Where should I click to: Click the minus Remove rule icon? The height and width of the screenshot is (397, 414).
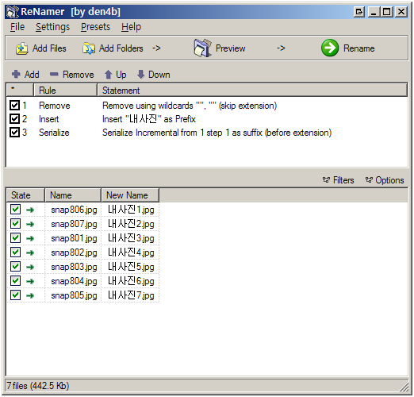(x=54, y=75)
